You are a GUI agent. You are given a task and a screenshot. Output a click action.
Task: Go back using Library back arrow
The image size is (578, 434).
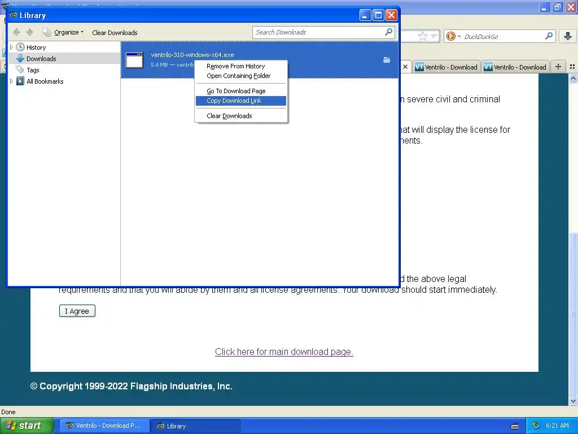click(x=16, y=32)
